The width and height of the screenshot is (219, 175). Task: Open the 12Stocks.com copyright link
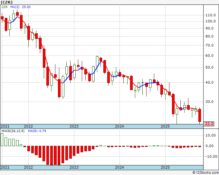(x=205, y=173)
